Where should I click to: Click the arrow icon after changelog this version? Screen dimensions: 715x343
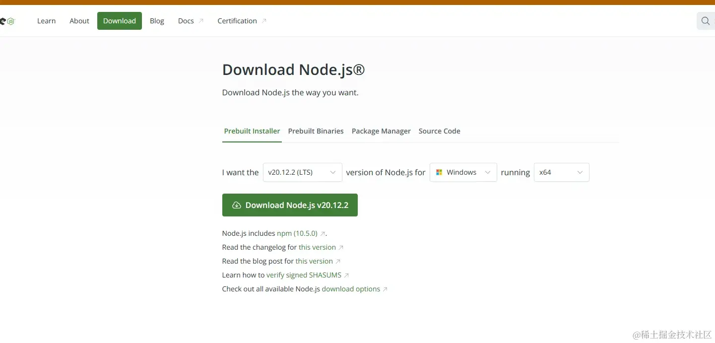(x=341, y=247)
